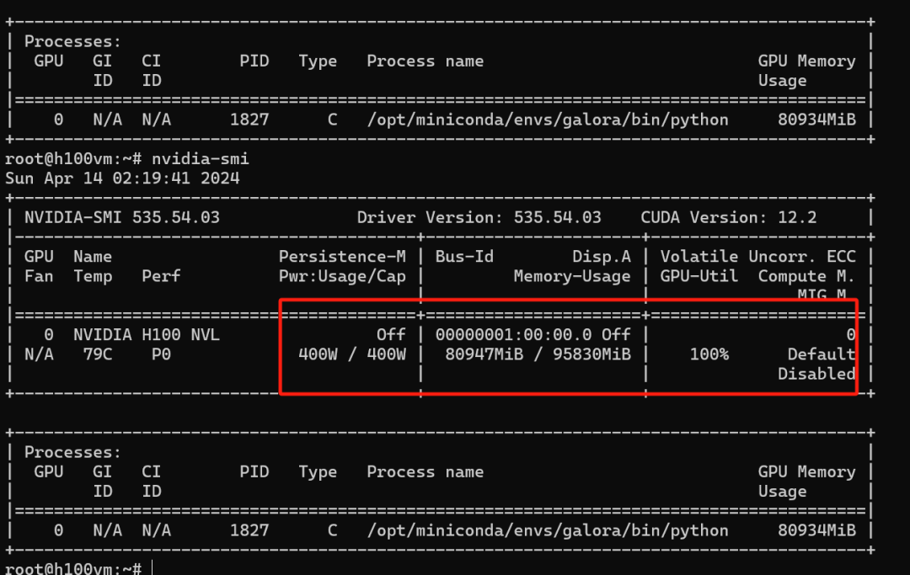910x575 pixels.
Task: Click the Persistence-M column header
Action: coord(342,256)
